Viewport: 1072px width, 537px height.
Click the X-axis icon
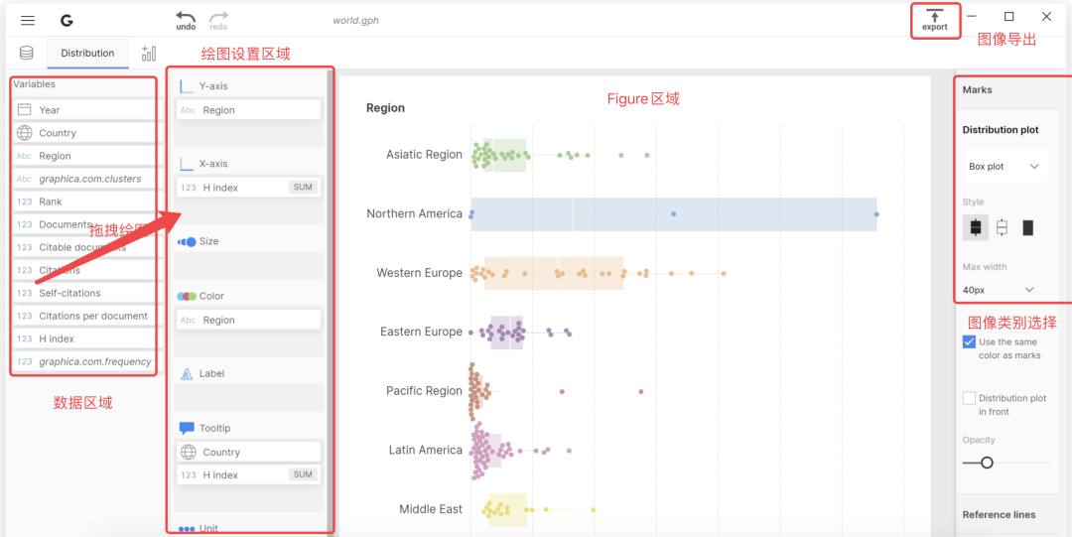pyautogui.click(x=186, y=164)
